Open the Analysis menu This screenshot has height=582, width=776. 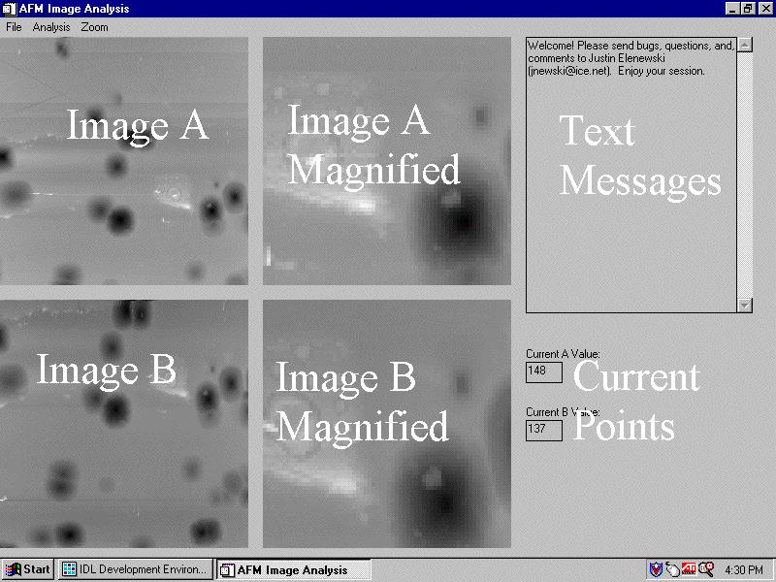[x=50, y=27]
